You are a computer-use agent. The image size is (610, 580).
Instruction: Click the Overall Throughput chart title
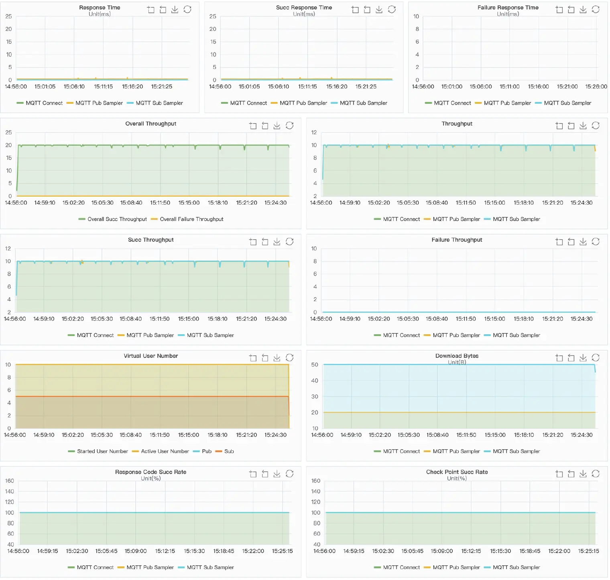pos(151,124)
